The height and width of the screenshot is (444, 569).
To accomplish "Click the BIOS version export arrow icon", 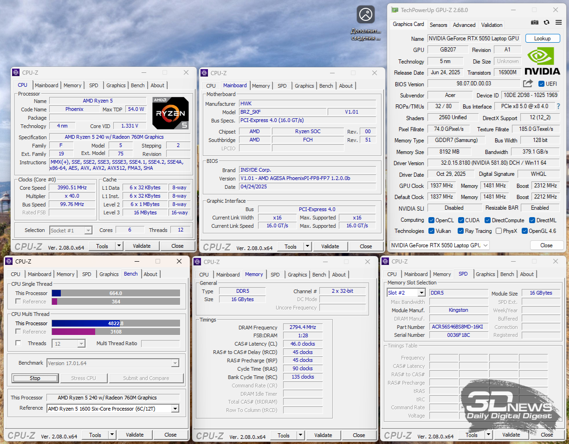I will click(528, 84).
